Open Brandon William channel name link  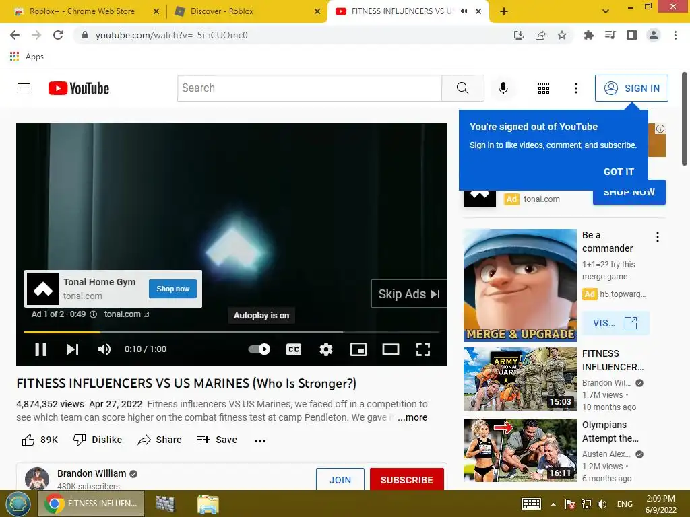click(92, 473)
